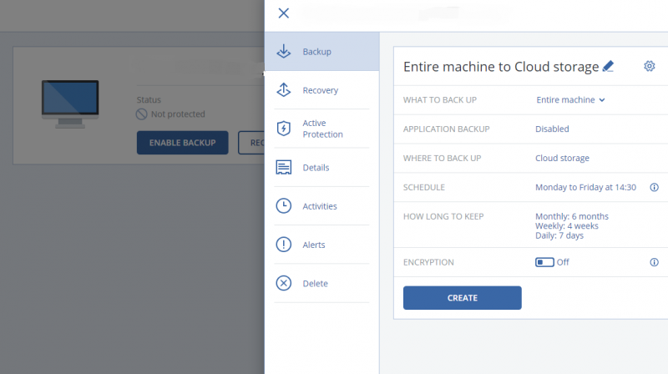The image size is (668, 374).
Task: Click the Backup download arrow icon
Action: click(x=284, y=51)
